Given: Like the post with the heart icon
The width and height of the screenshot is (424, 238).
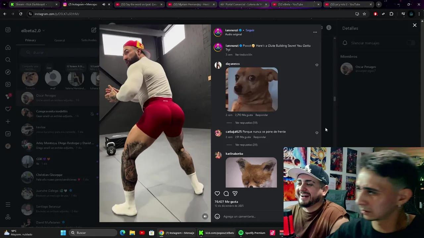Looking at the screenshot, I should (x=217, y=194).
